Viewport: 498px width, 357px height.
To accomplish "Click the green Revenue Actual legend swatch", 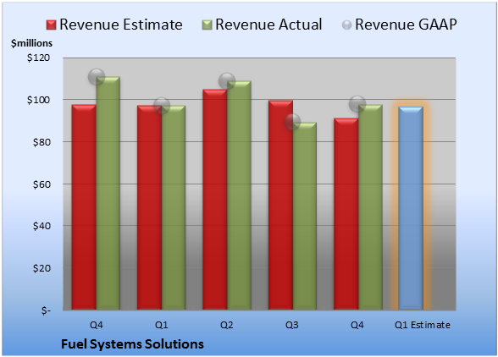I will [x=207, y=25].
